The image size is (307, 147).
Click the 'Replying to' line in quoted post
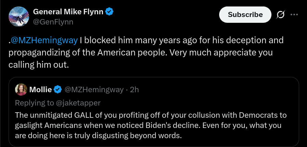[x=58, y=103]
